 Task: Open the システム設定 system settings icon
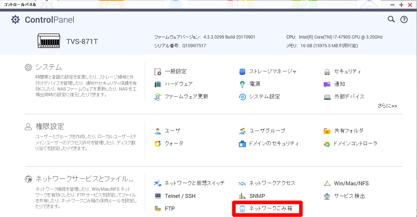point(242,97)
